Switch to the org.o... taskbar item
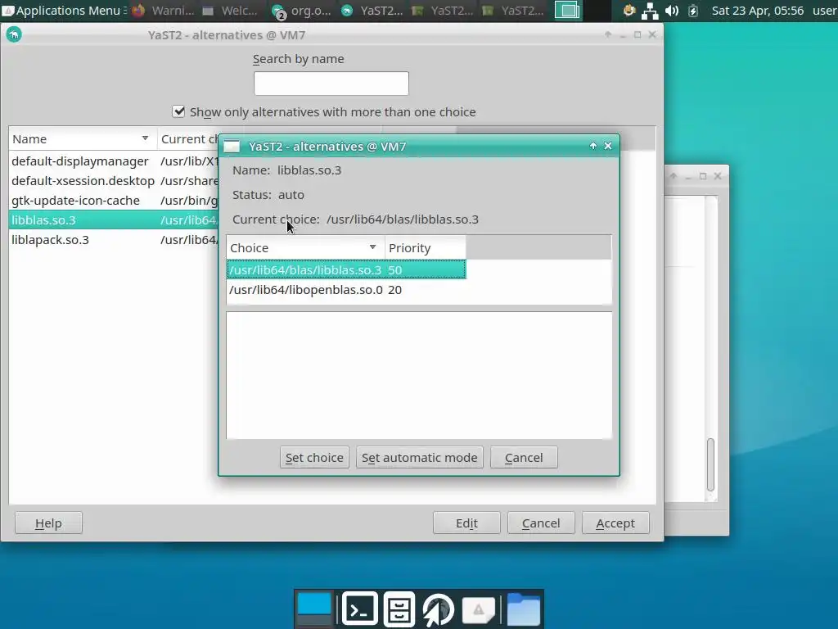The width and height of the screenshot is (838, 629). click(x=302, y=10)
